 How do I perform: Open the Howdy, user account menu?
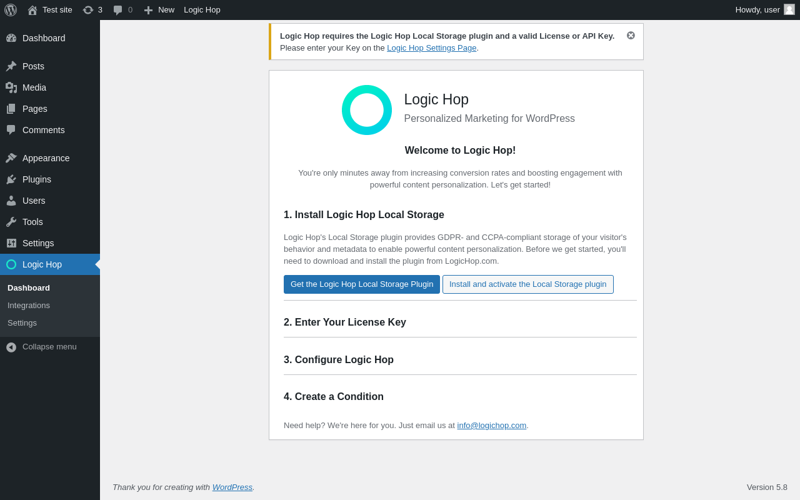tap(757, 10)
